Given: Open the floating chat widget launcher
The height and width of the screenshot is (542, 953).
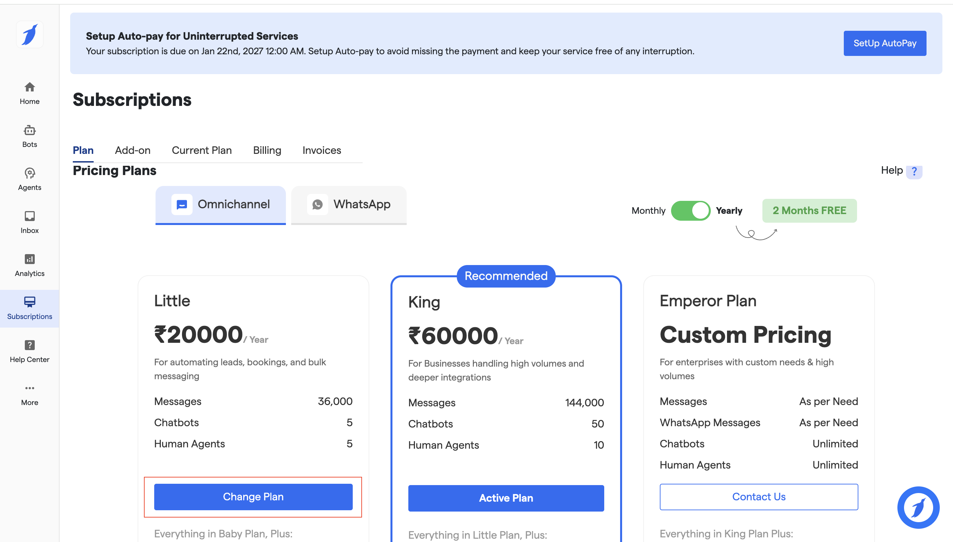Looking at the screenshot, I should (x=918, y=507).
